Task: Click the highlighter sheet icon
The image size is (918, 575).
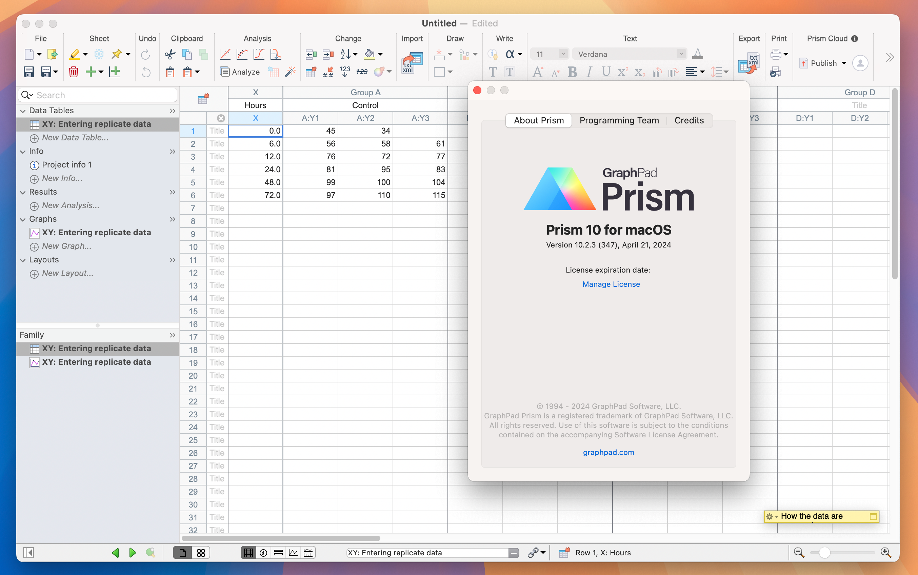Action: pos(75,54)
